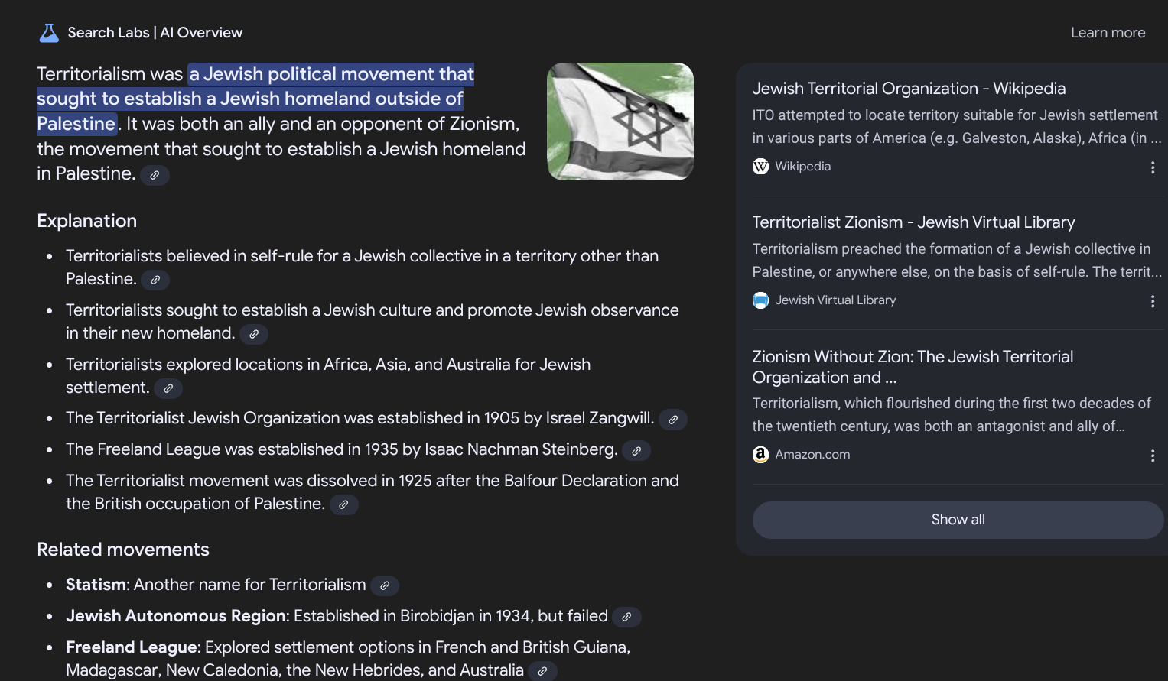
Task: Open more options for Wikipedia source
Action: [1153, 167]
